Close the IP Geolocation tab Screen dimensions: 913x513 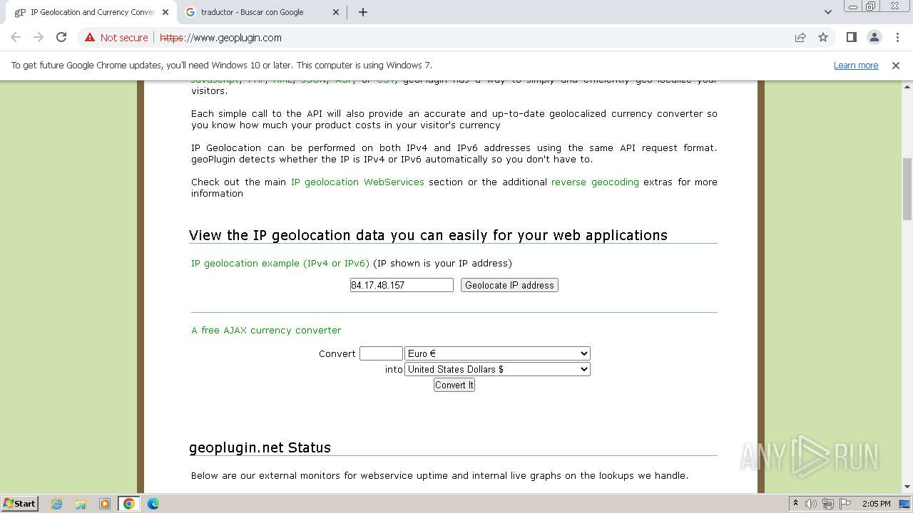click(x=165, y=12)
